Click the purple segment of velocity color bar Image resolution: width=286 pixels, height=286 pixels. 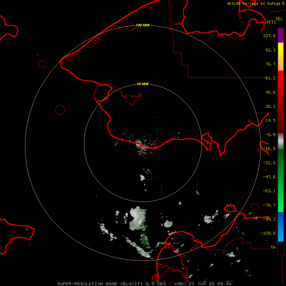281,36
